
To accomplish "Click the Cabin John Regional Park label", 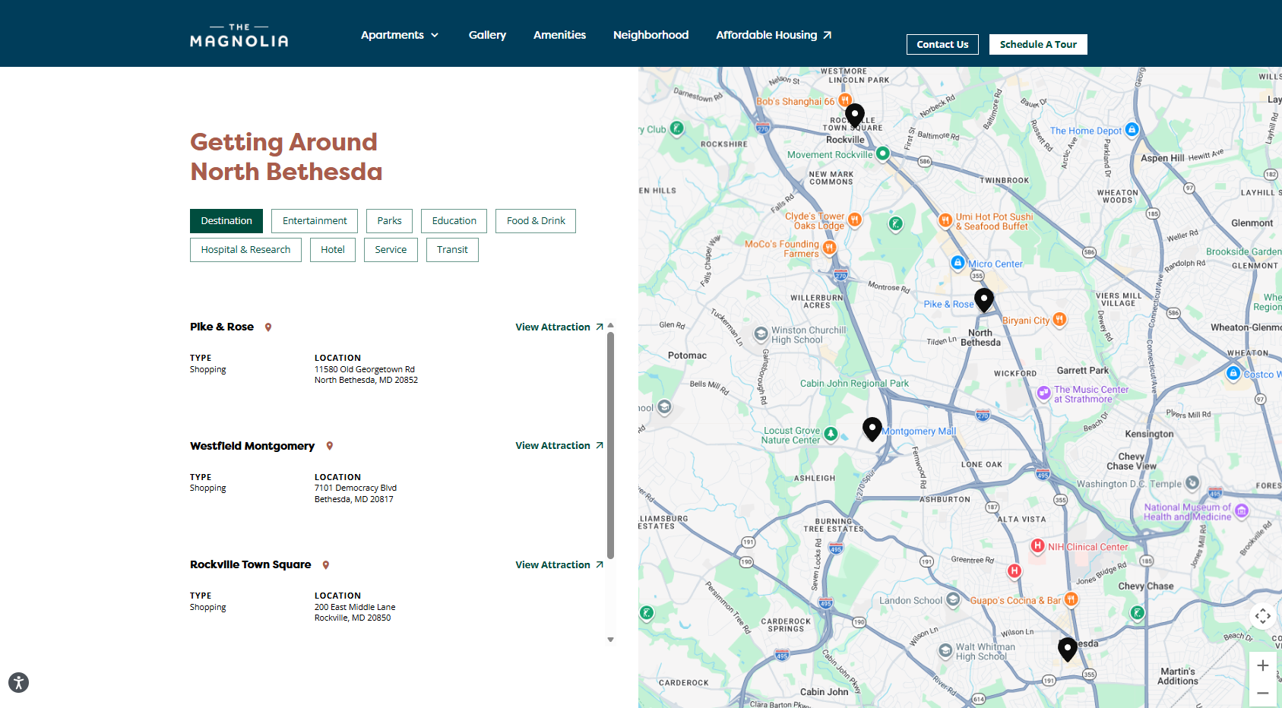I will (x=854, y=384).
